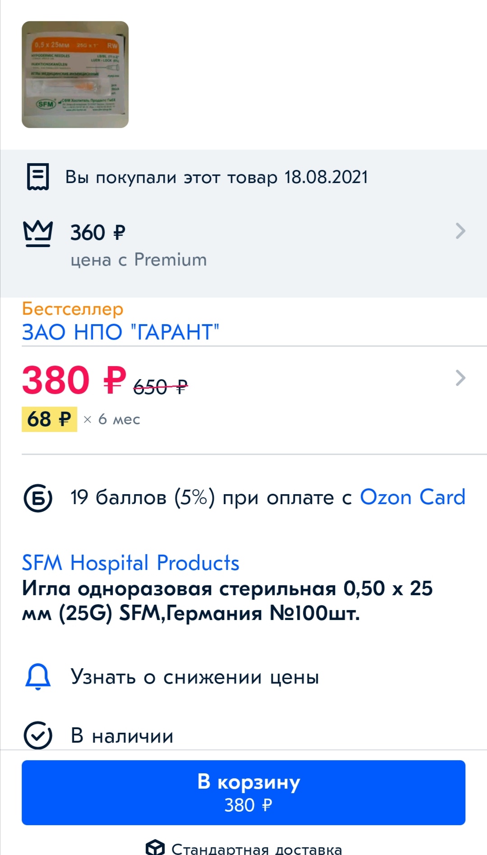Viewport: 487px width, 855px height.
Task: Tap the red 380 ₽ price
Action: point(74,380)
